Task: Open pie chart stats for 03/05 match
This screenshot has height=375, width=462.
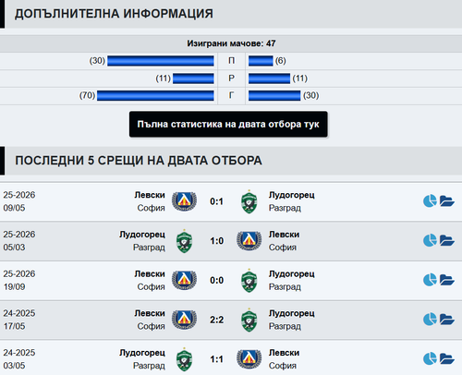Action: 430,358
